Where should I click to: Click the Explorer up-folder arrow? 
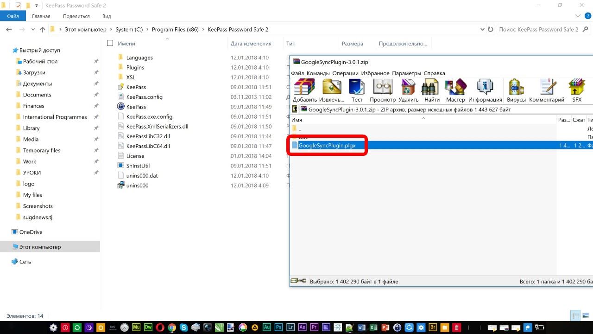(43, 29)
